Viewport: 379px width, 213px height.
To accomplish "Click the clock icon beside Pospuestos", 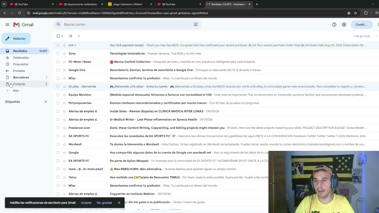I will click(7, 64).
